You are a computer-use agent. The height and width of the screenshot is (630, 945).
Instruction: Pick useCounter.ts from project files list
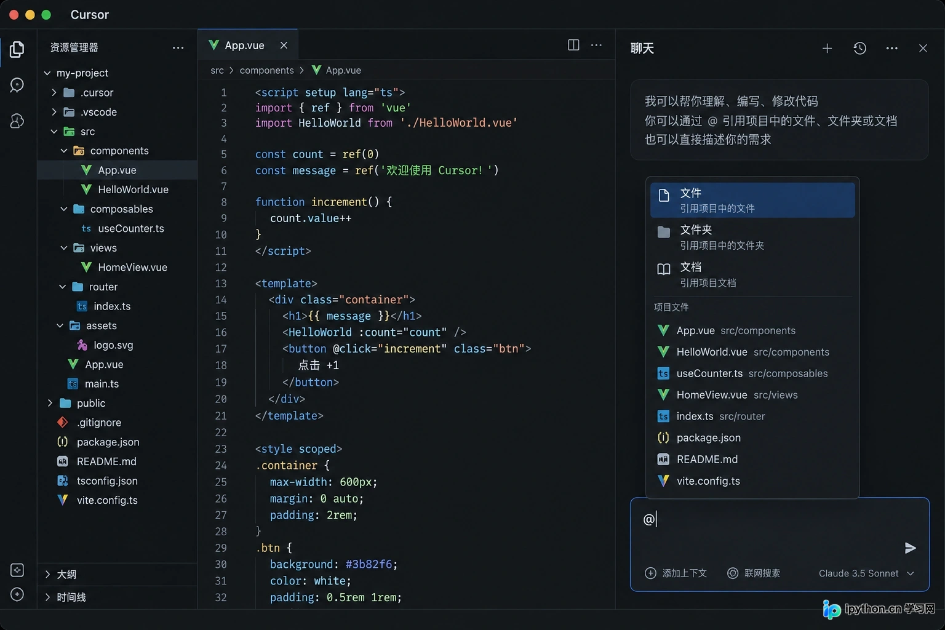752,373
